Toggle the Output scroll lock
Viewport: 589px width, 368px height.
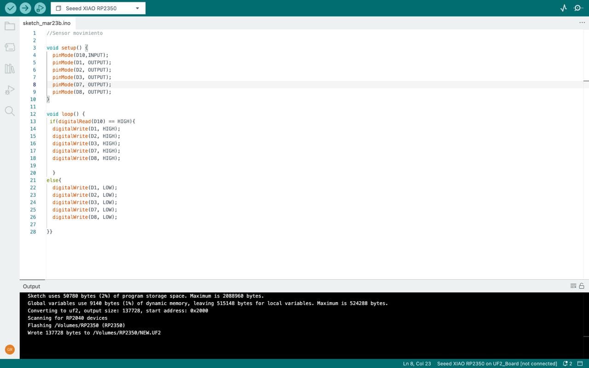point(582,286)
